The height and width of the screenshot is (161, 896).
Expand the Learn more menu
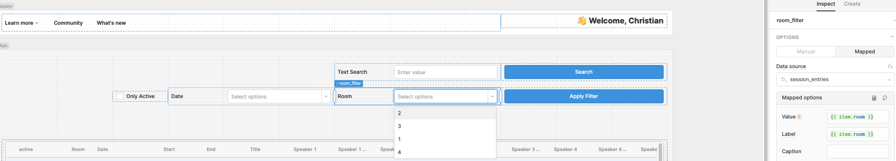[22, 23]
